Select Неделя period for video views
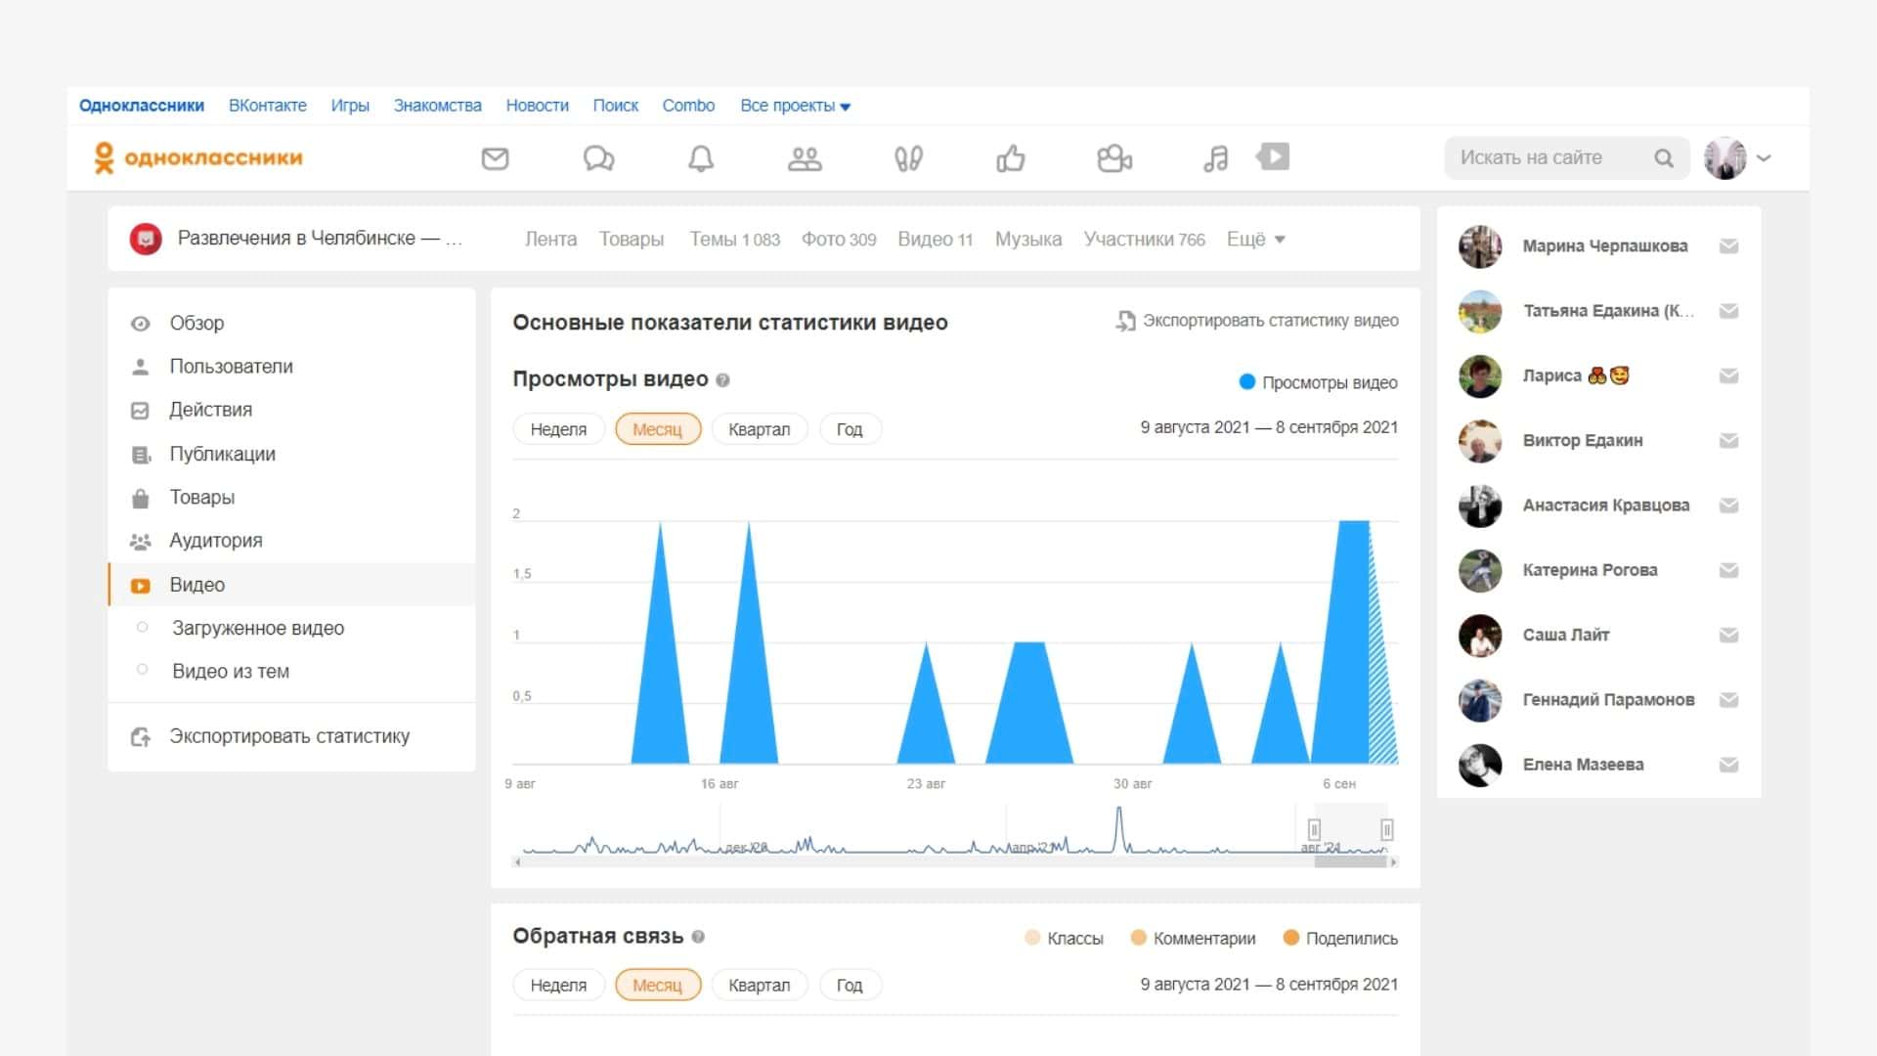Image resolution: width=1877 pixels, height=1056 pixels. [558, 429]
